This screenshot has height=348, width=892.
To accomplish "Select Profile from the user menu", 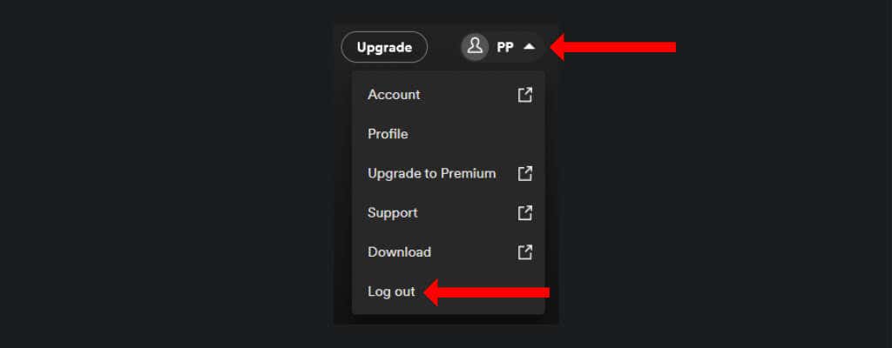I will click(388, 134).
